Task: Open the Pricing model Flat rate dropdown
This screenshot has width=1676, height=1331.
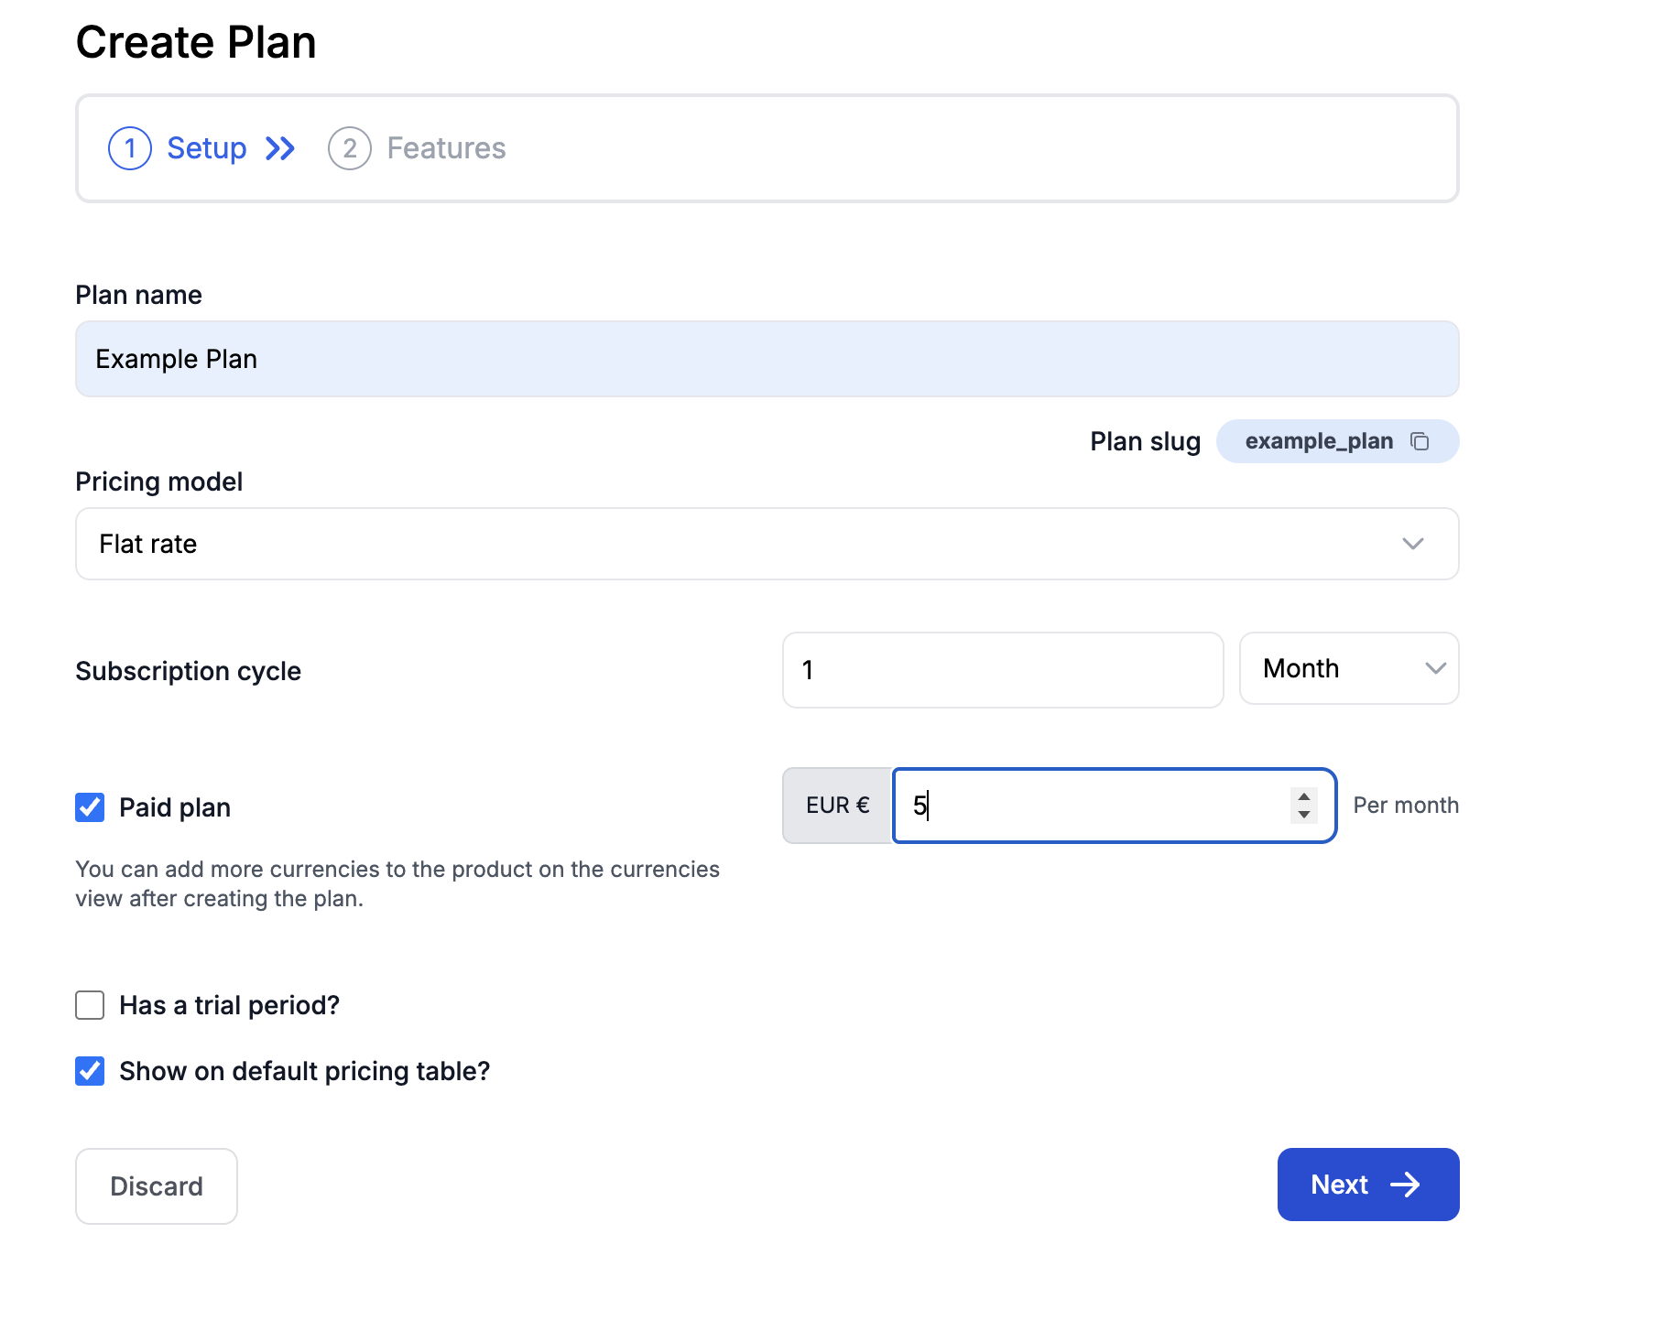Action: (x=767, y=544)
